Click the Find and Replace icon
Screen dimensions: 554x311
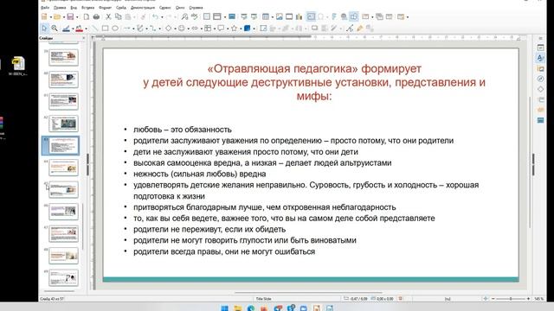(184, 16)
